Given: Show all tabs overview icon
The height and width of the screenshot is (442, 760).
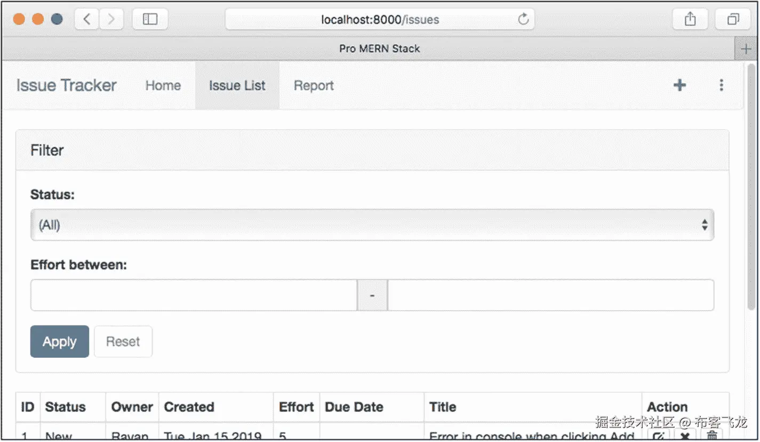Looking at the screenshot, I should point(733,20).
